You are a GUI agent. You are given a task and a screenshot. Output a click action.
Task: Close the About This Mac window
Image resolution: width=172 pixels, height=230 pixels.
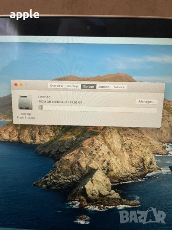[x=16, y=85]
